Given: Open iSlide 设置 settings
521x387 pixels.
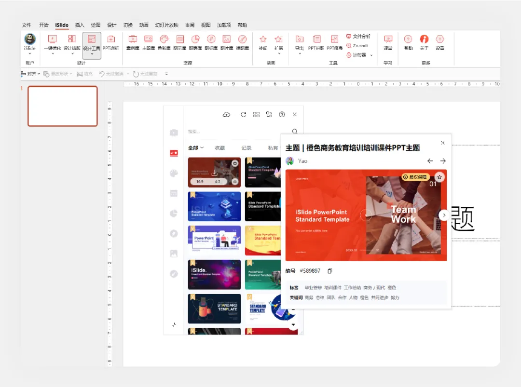Looking at the screenshot, I should [x=440, y=42].
